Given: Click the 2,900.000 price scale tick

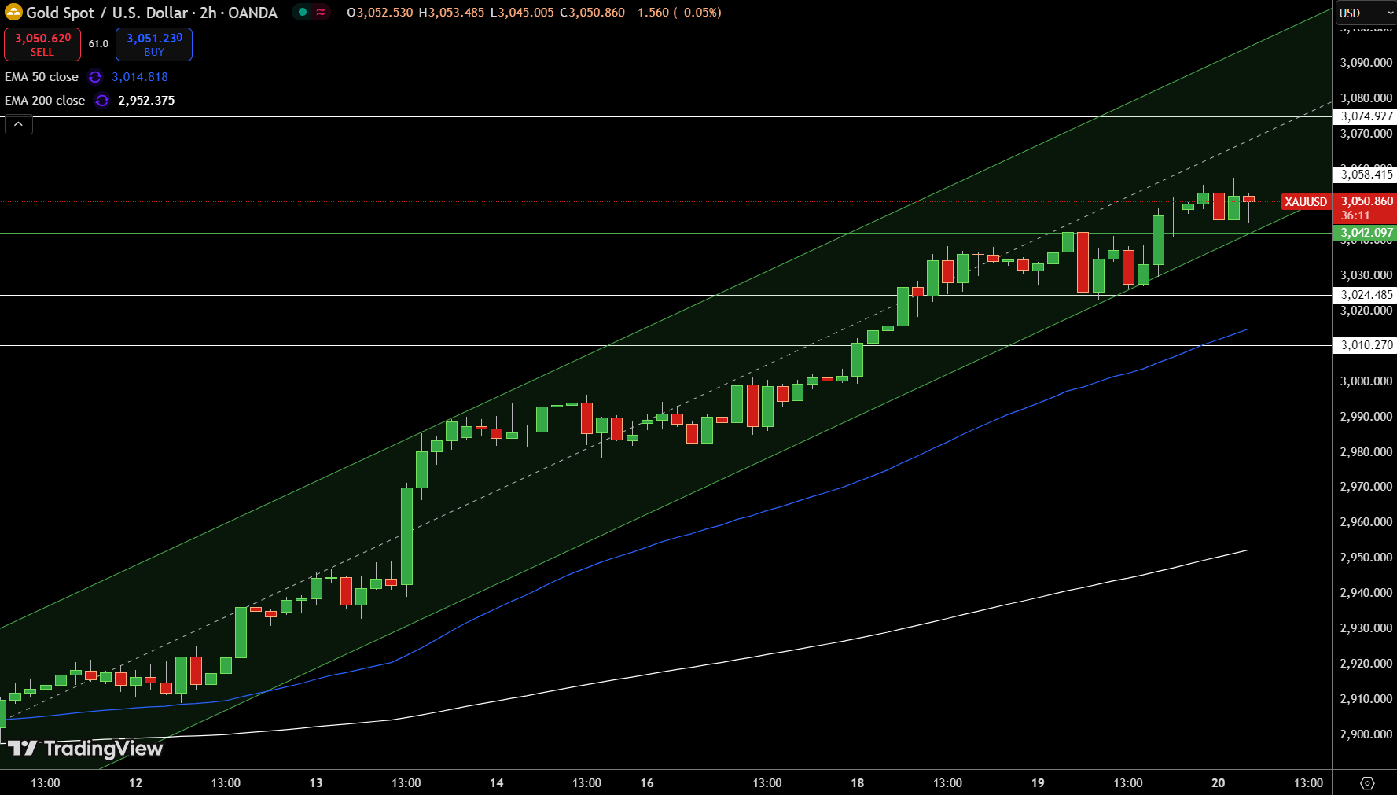Looking at the screenshot, I should coord(1366,734).
